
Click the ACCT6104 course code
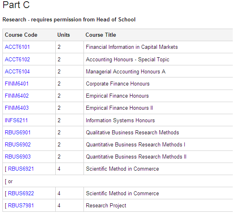click(x=17, y=71)
